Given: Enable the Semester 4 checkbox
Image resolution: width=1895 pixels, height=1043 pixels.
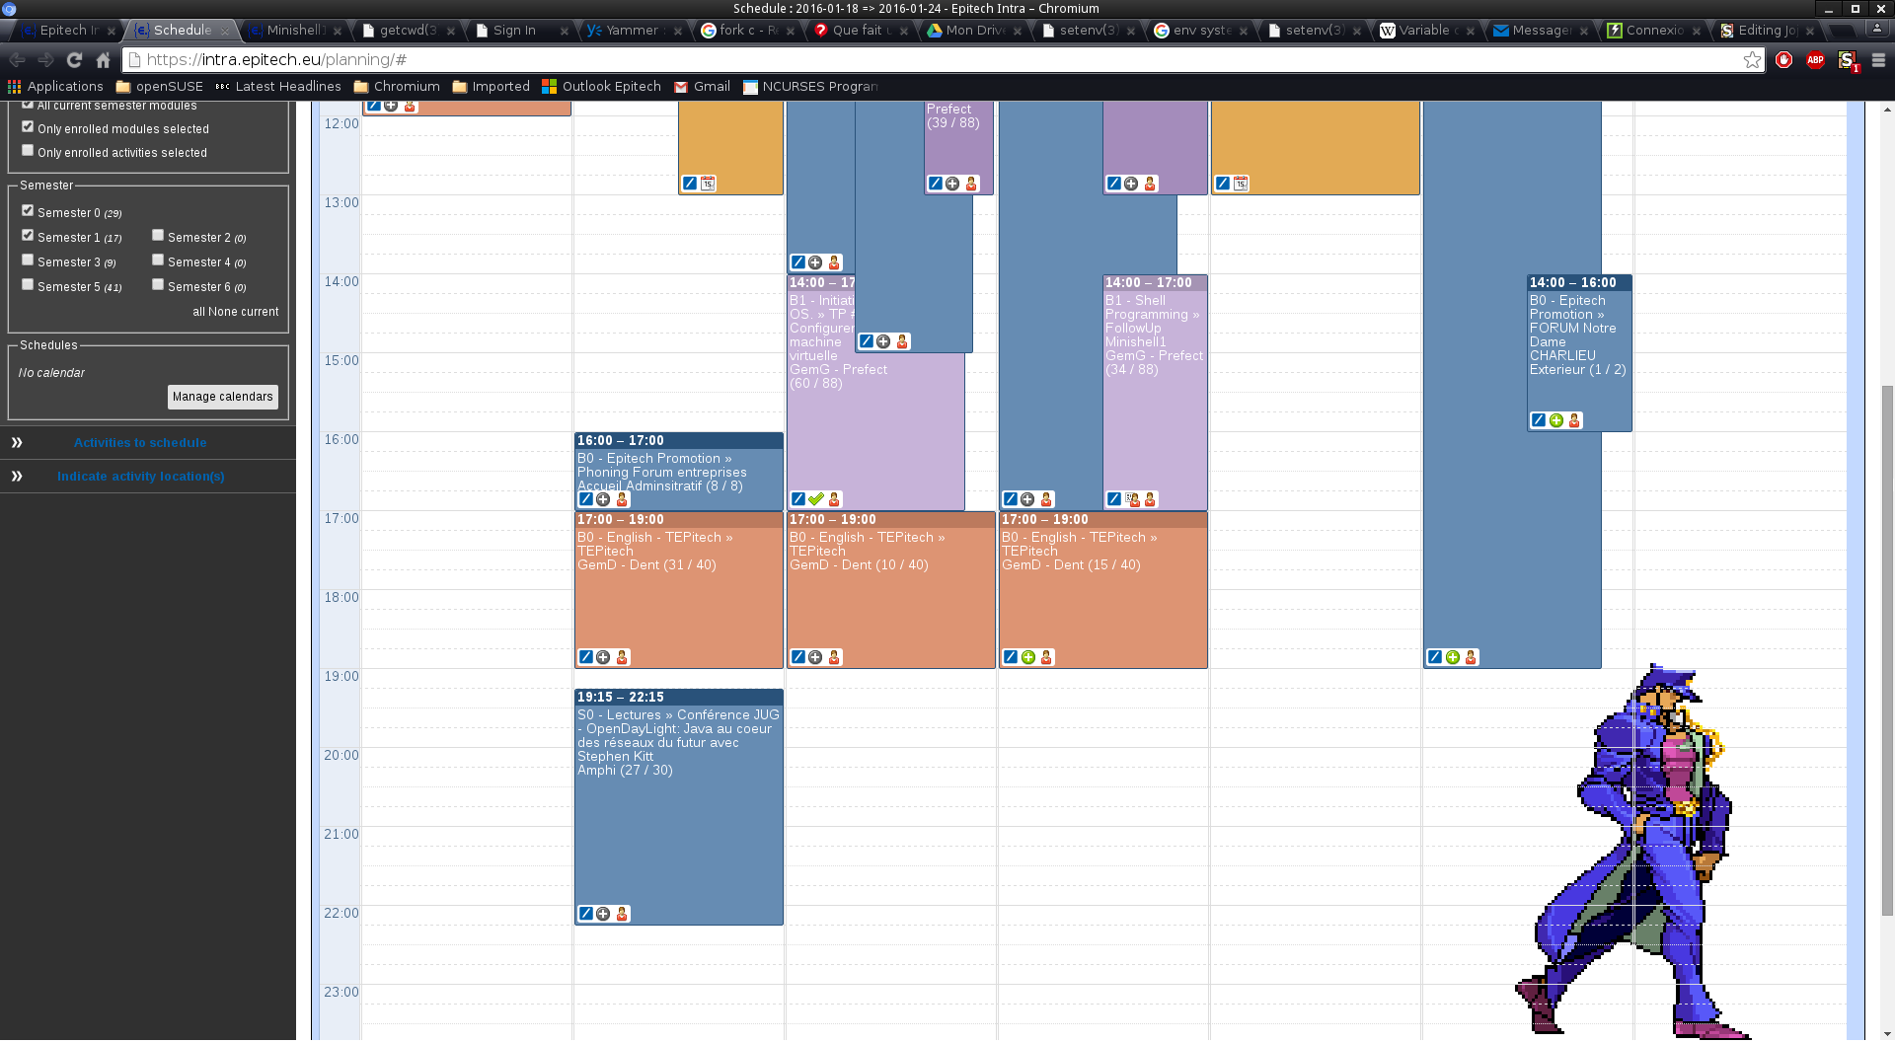Looking at the screenshot, I should pos(158,261).
